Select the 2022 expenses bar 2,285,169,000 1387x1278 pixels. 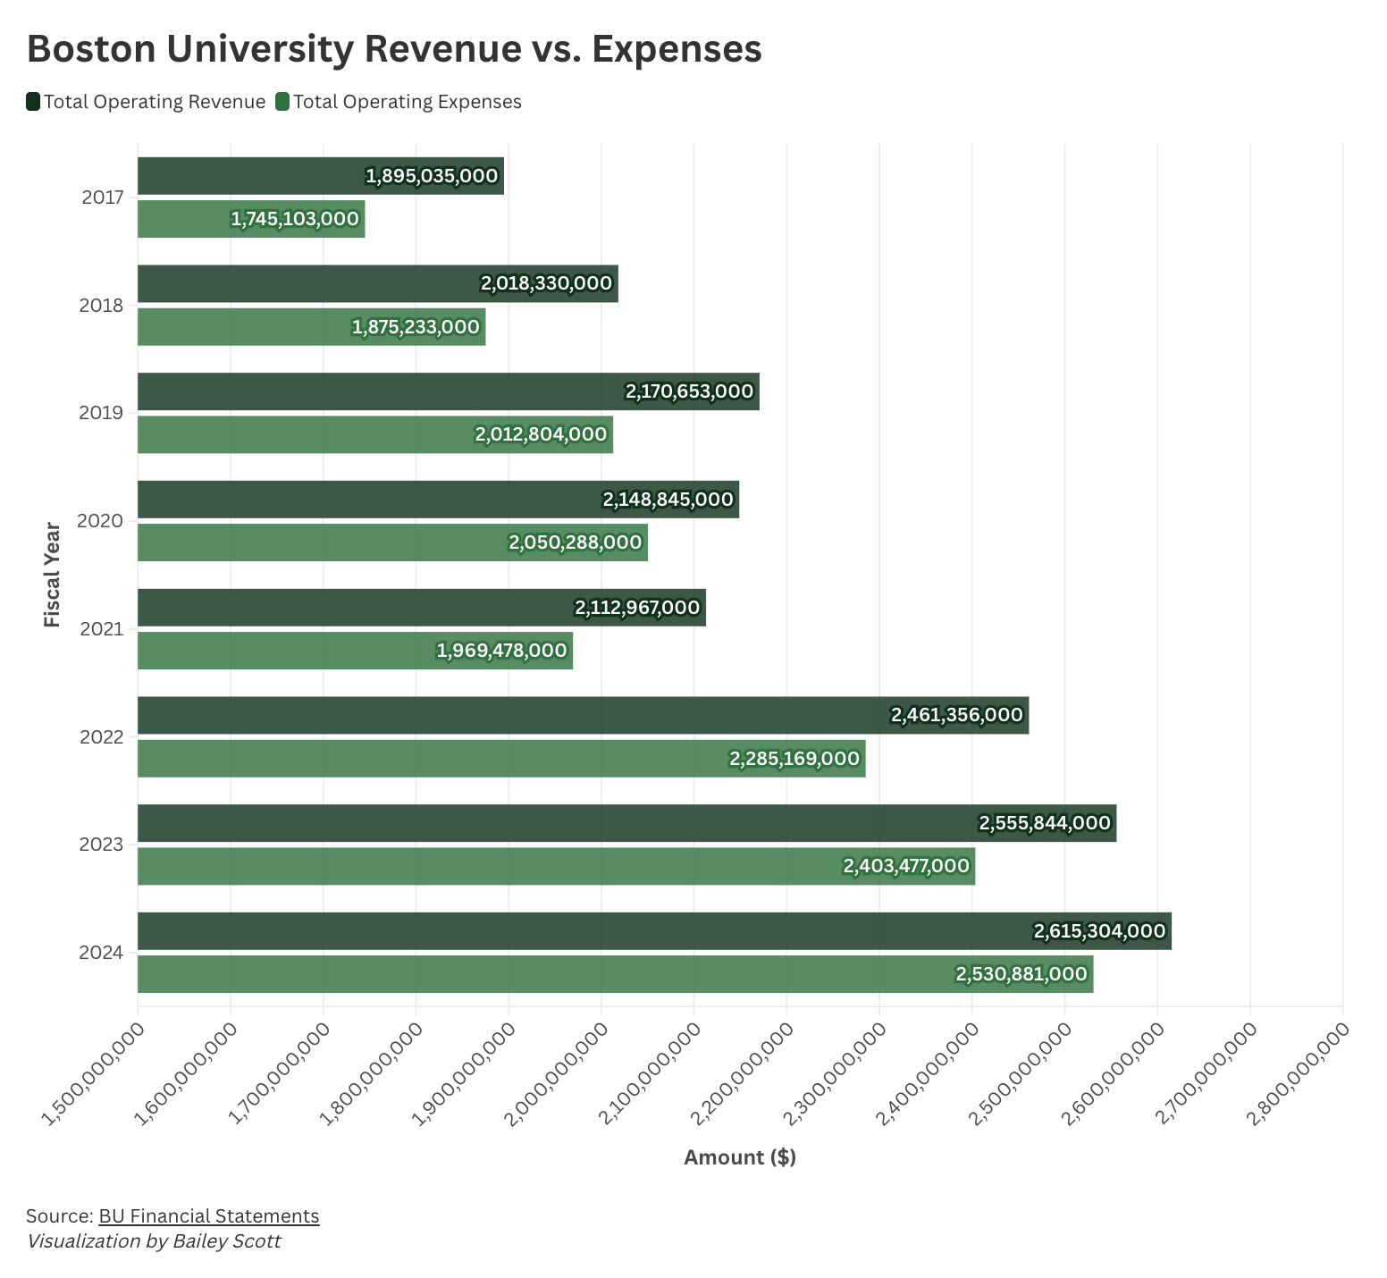[501, 759]
